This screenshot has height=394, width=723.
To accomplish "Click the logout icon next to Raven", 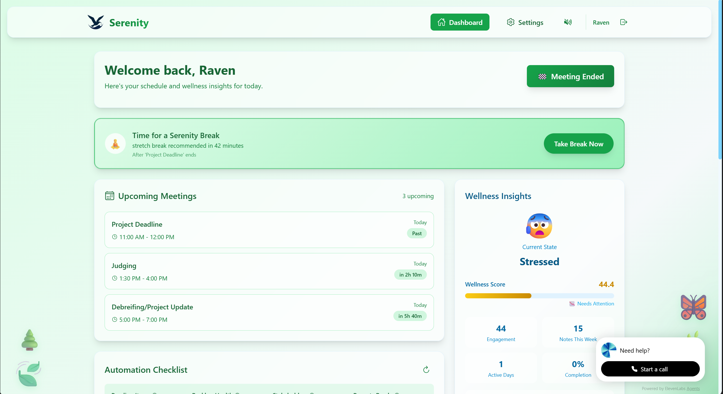I will (x=624, y=22).
